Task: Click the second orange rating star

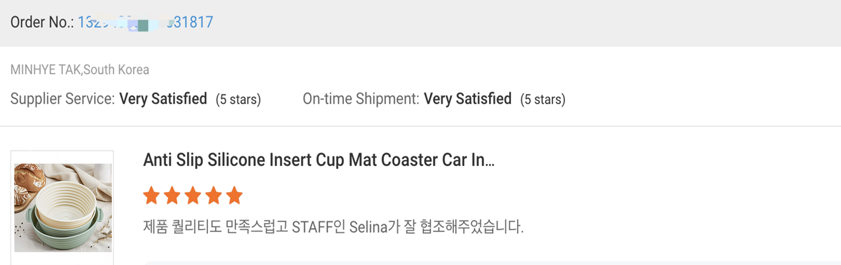Action: pyautogui.click(x=172, y=196)
